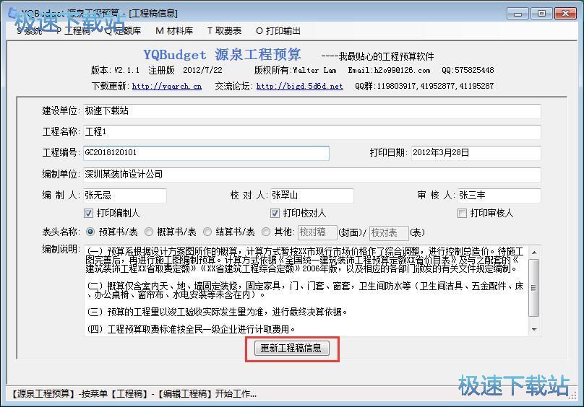
Task: Follow the http://yqarch.cn download link
Action: tap(167, 87)
